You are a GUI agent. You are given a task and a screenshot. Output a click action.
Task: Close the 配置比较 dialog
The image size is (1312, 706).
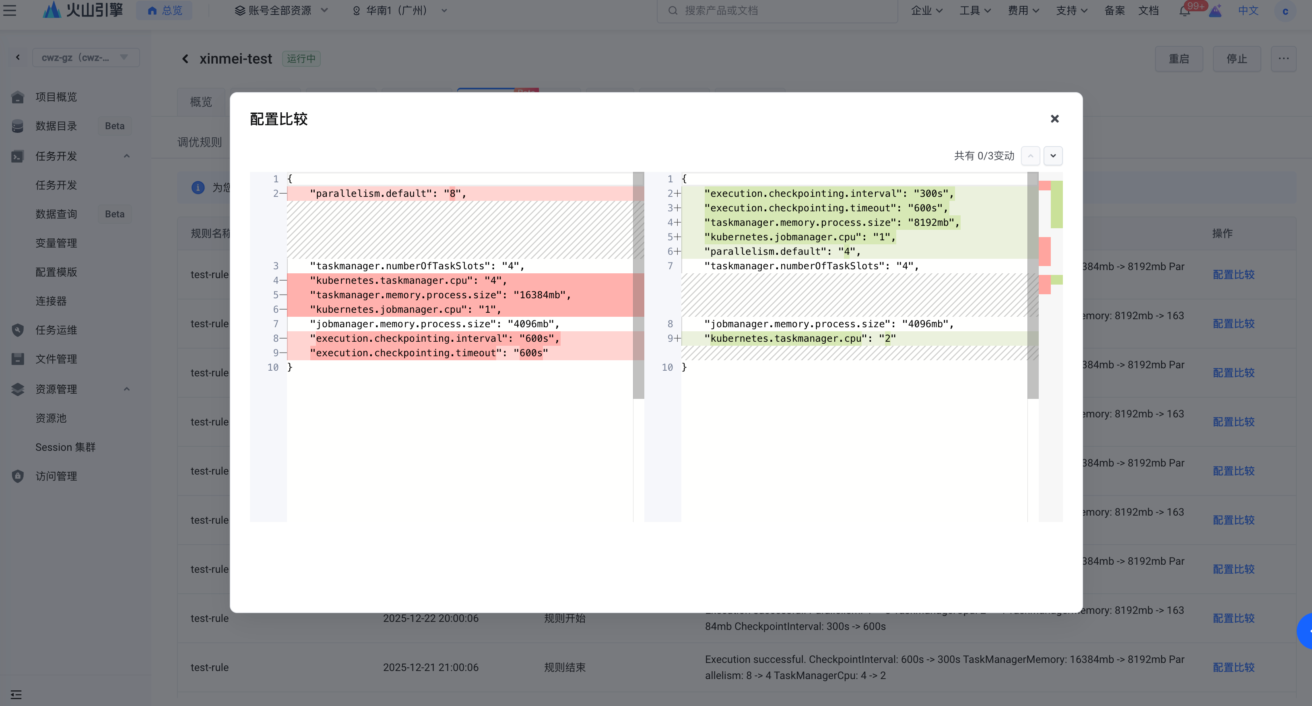pos(1054,119)
